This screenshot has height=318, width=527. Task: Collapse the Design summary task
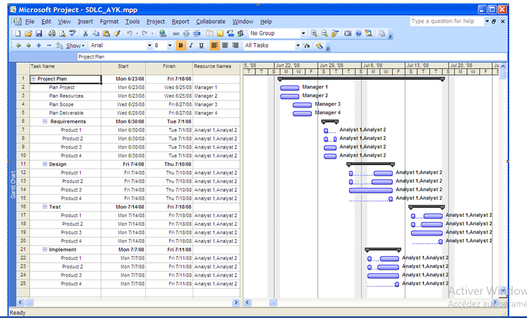(45, 164)
